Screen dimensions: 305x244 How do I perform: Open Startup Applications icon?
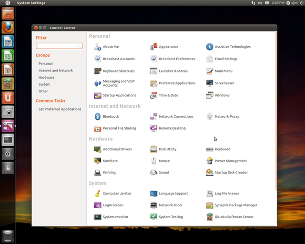[x=97, y=95]
